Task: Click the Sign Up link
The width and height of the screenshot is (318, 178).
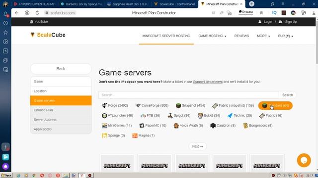Action: tap(288, 22)
